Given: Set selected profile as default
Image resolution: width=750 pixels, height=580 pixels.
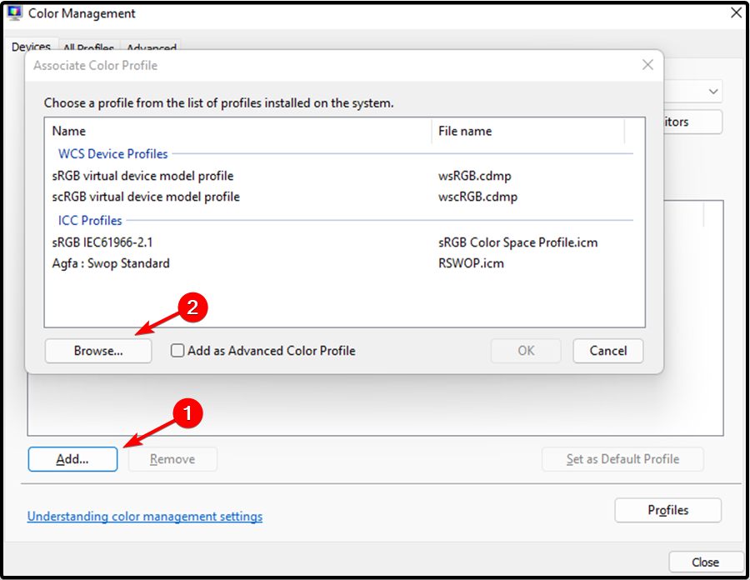Looking at the screenshot, I should (622, 459).
